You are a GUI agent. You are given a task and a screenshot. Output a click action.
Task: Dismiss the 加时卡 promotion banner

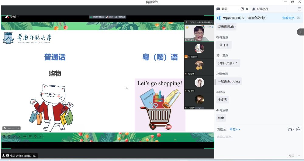click(298, 18)
